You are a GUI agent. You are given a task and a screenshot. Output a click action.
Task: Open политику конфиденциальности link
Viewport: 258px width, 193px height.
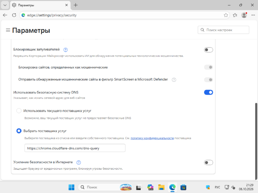point(152,138)
